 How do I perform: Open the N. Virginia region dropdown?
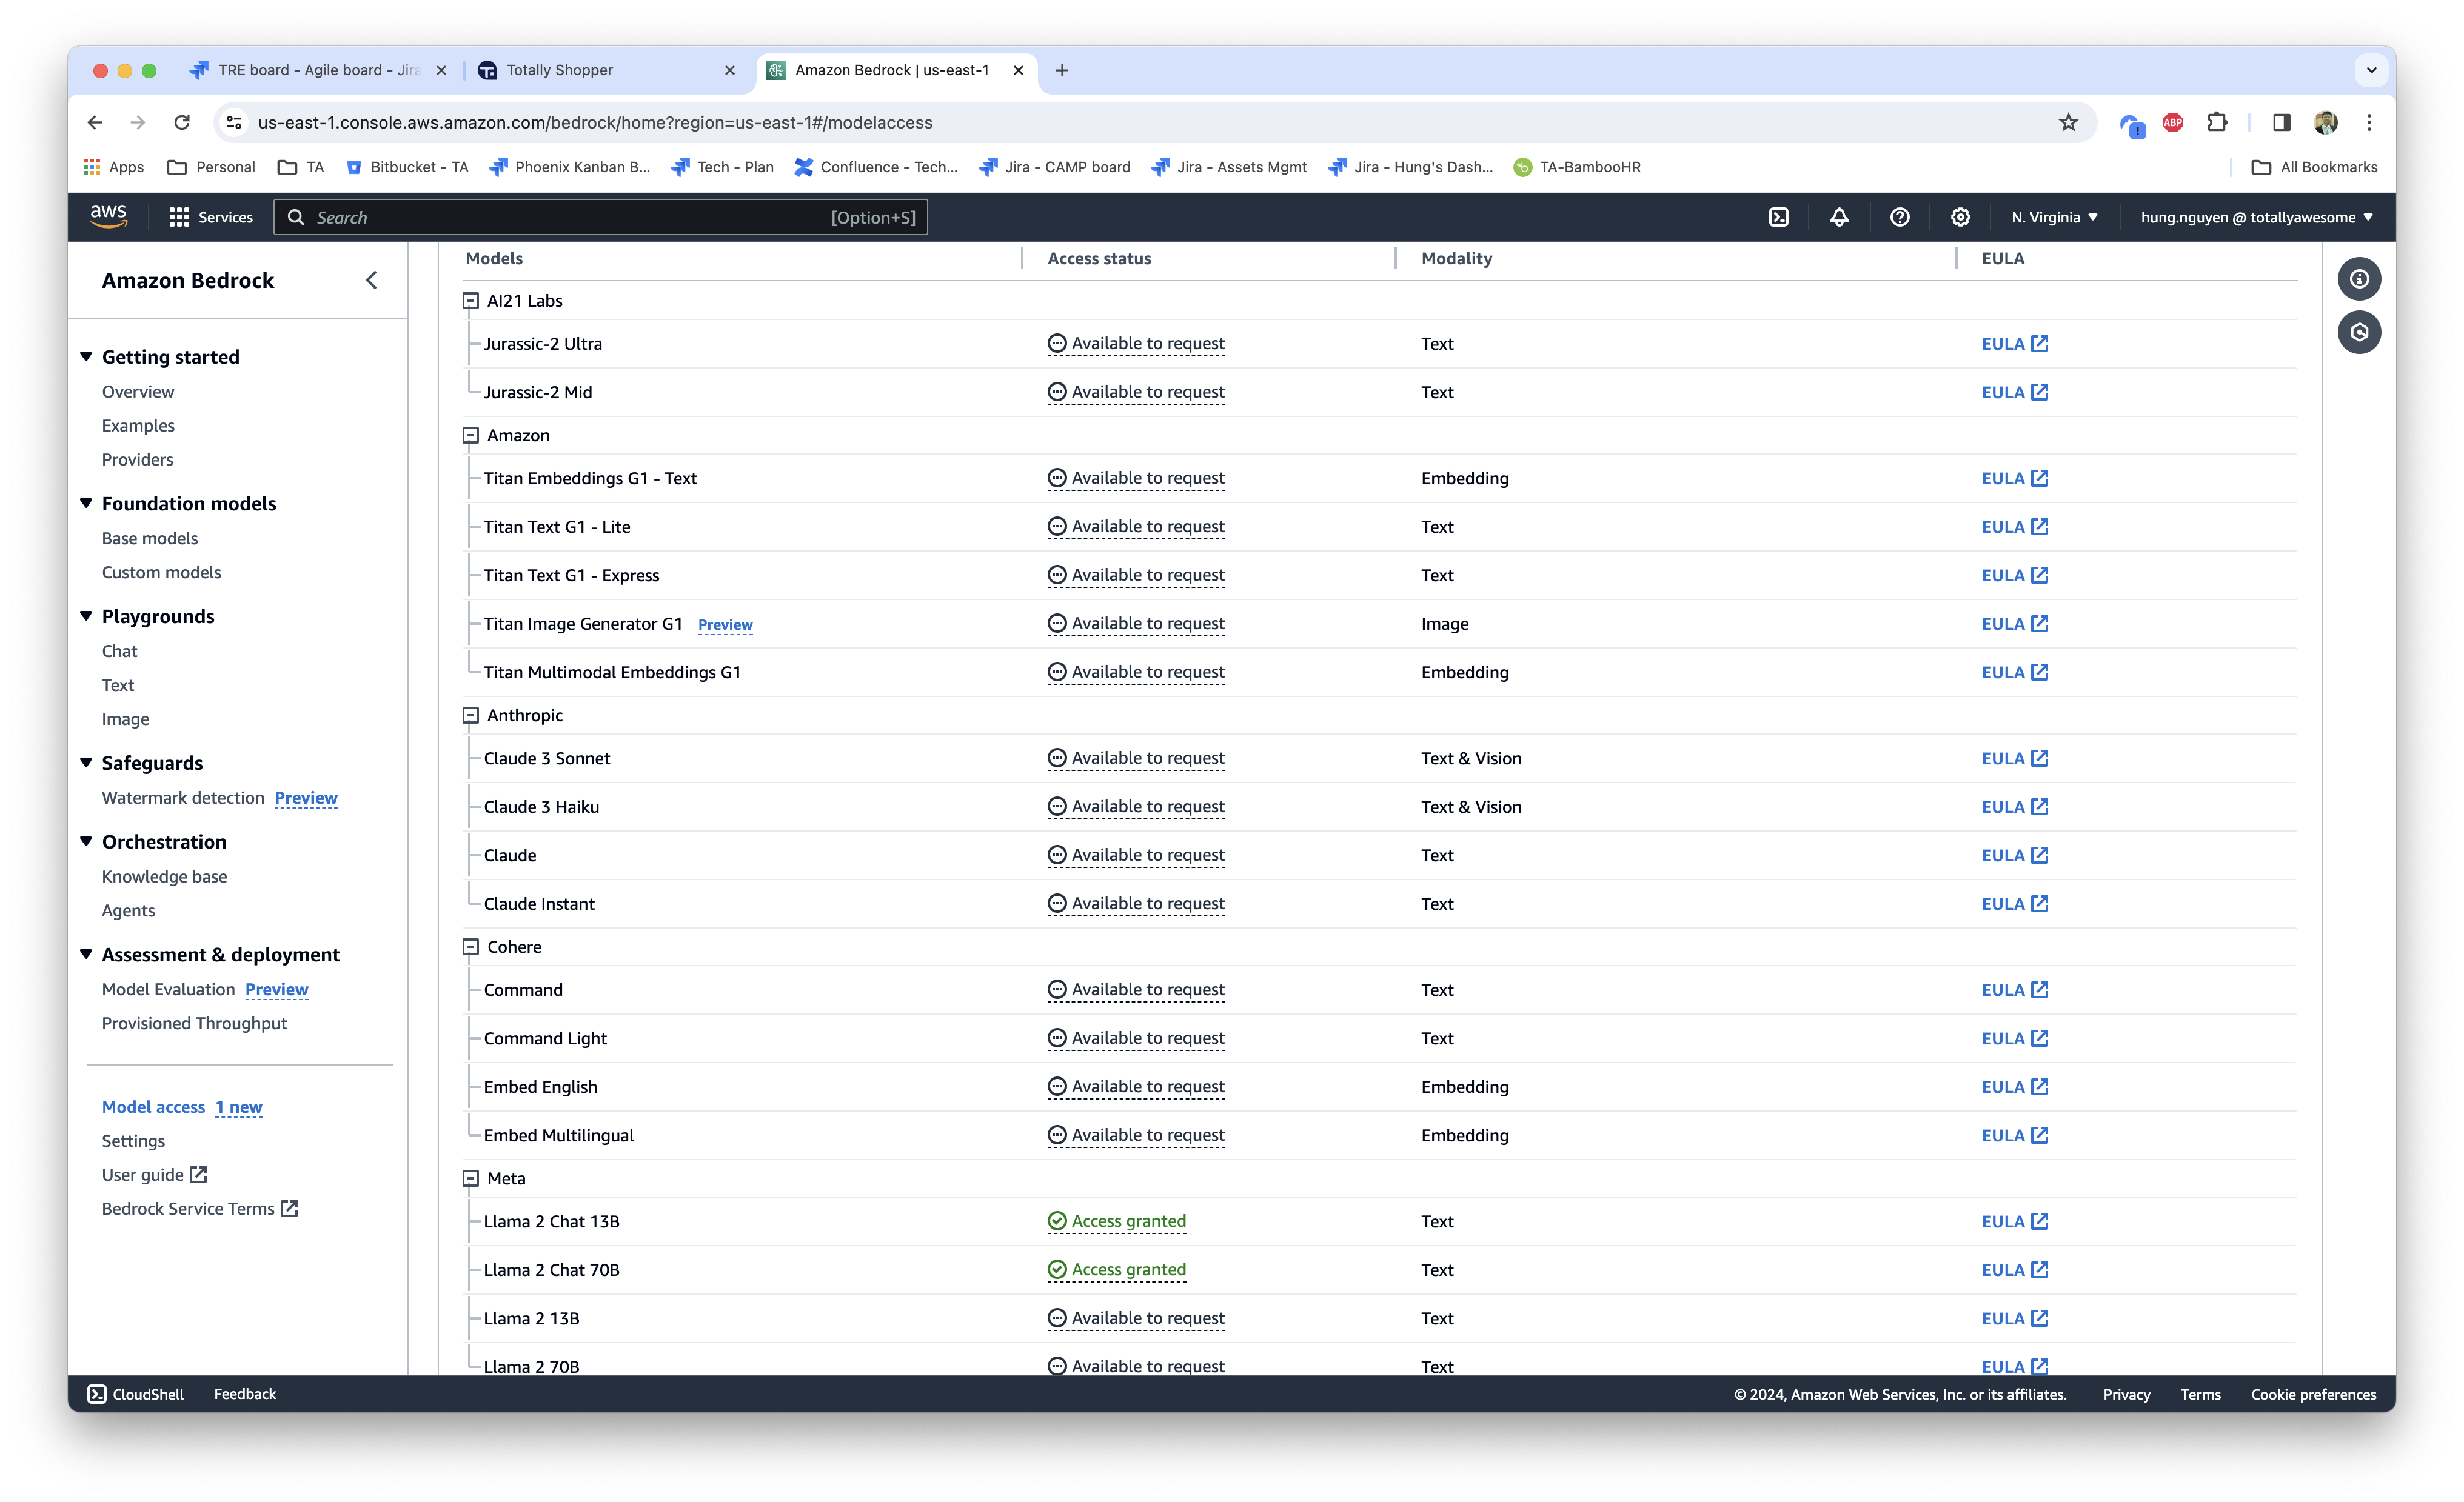2054,217
